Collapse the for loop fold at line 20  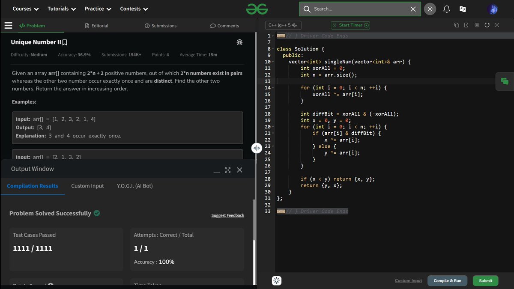(x=274, y=127)
